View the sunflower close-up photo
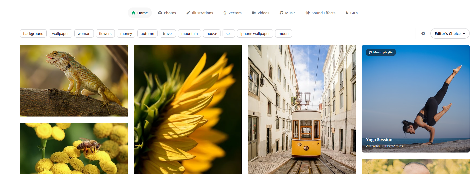Image resolution: width=470 pixels, height=174 pixels. (188, 109)
